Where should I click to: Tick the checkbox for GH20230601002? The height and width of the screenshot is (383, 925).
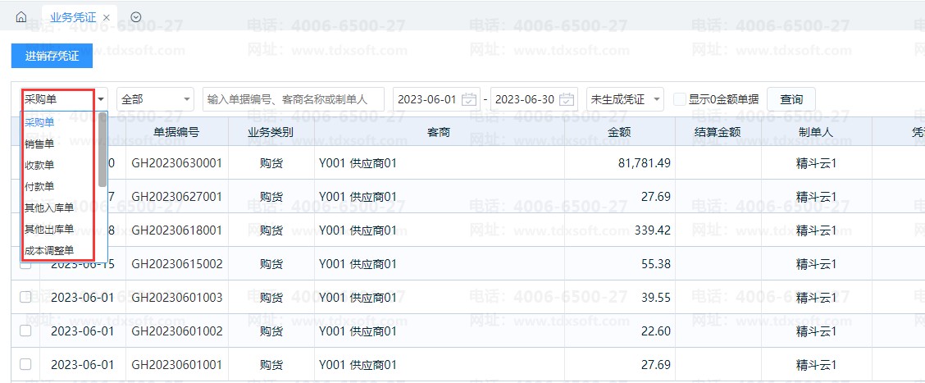pos(25,331)
